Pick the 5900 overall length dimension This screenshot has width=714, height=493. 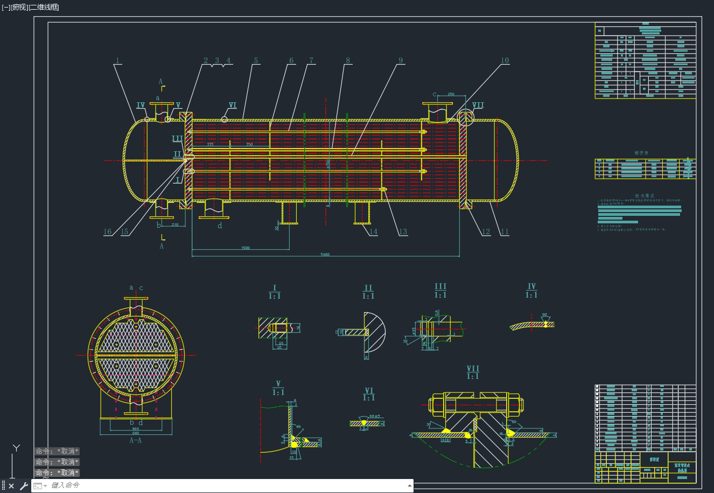point(325,254)
